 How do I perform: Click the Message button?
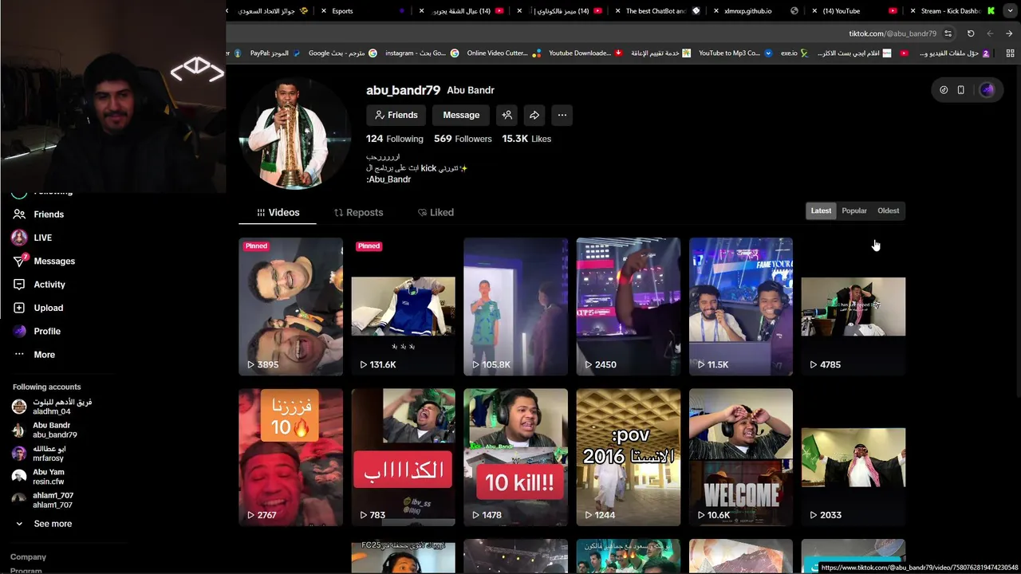461,115
